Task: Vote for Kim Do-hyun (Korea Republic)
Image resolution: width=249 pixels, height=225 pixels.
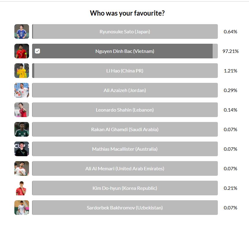Action: [x=125, y=188]
